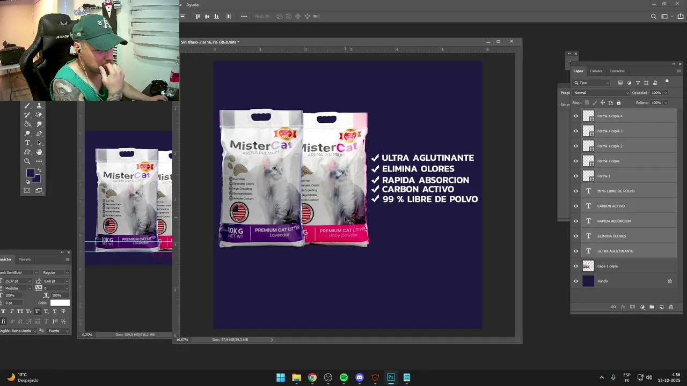This screenshot has width=687, height=386.
Task: Apply underline style in Character panel
Action: [55, 311]
